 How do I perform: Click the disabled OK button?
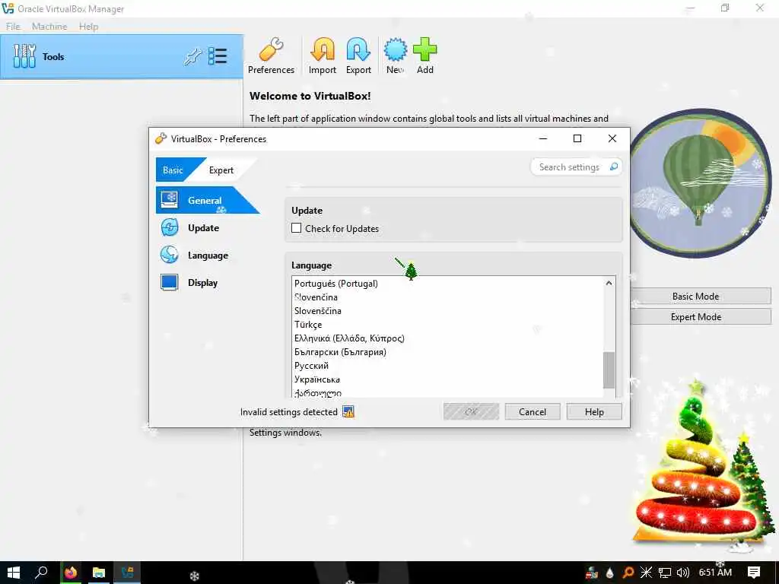471,411
